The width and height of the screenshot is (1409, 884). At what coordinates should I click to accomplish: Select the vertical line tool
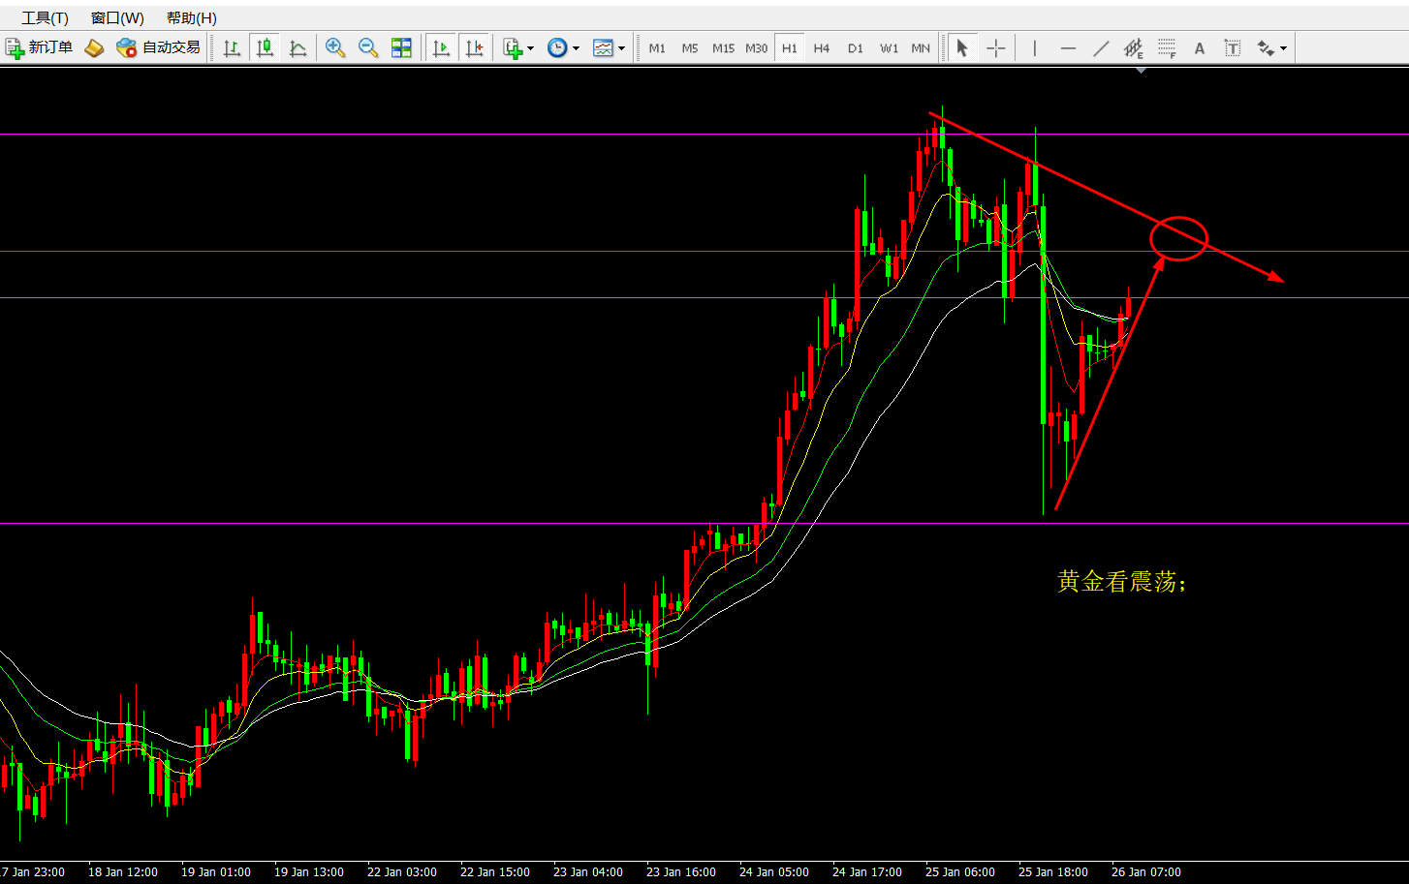[1035, 47]
